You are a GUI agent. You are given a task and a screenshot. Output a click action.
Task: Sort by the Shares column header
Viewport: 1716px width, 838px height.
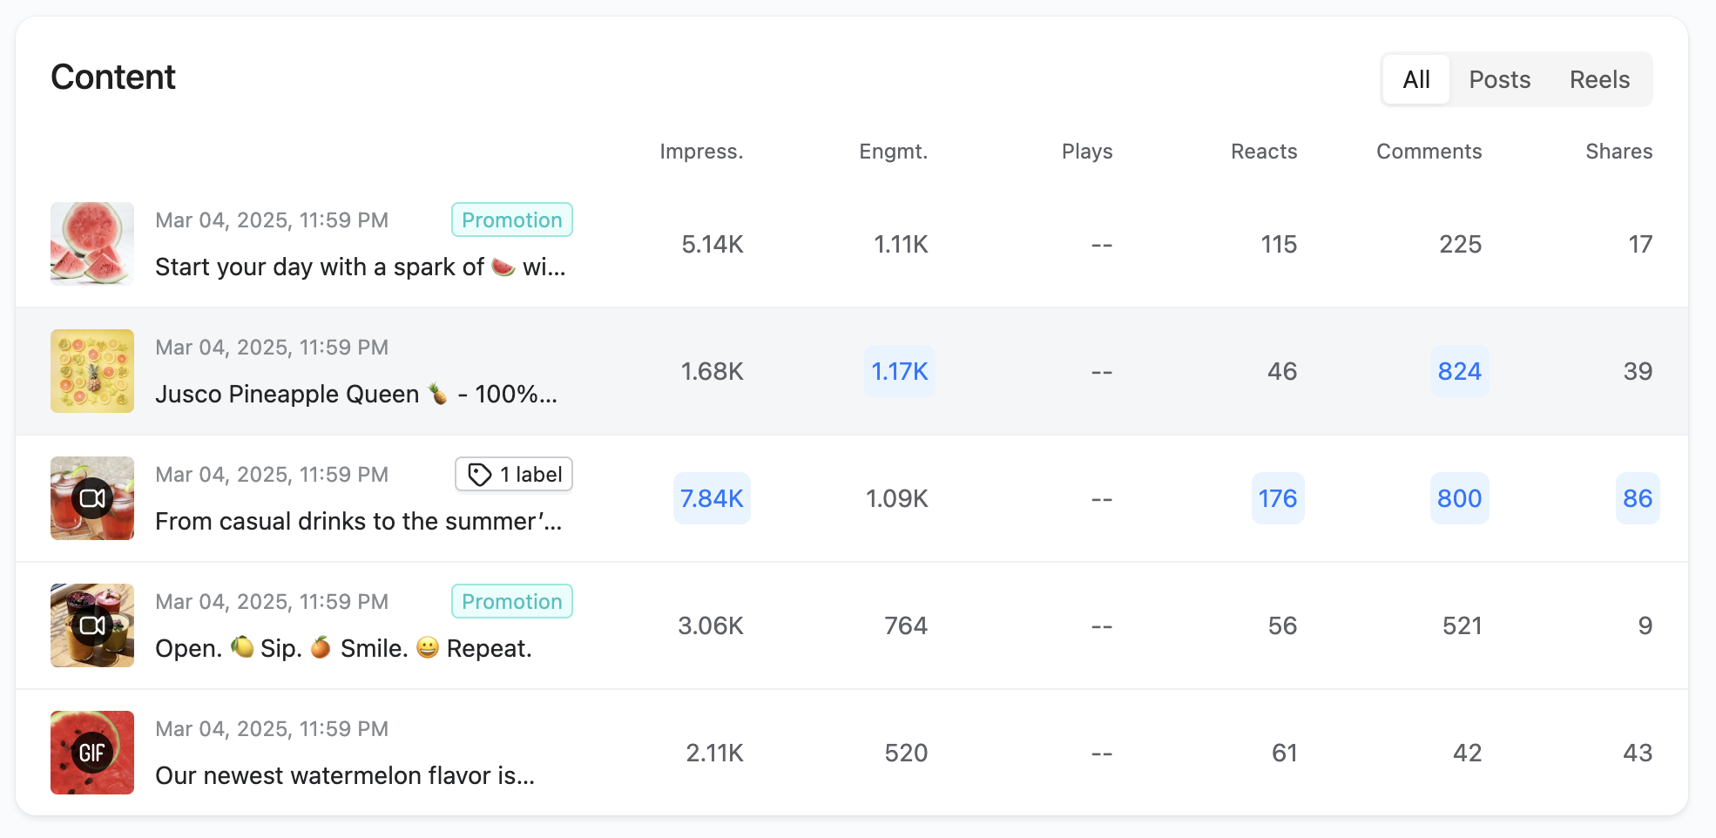tap(1618, 152)
